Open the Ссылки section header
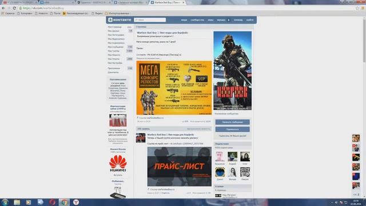The image size is (366, 206). click(233, 187)
